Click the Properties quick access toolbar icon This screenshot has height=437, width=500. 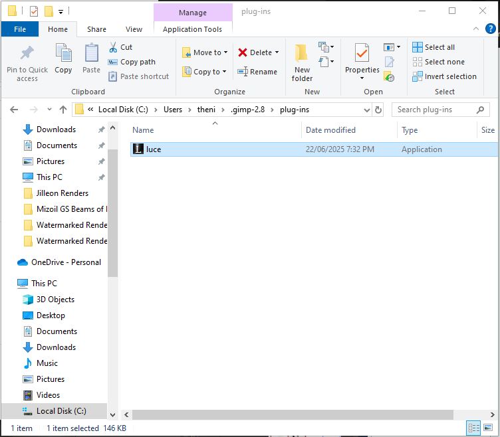[34, 12]
